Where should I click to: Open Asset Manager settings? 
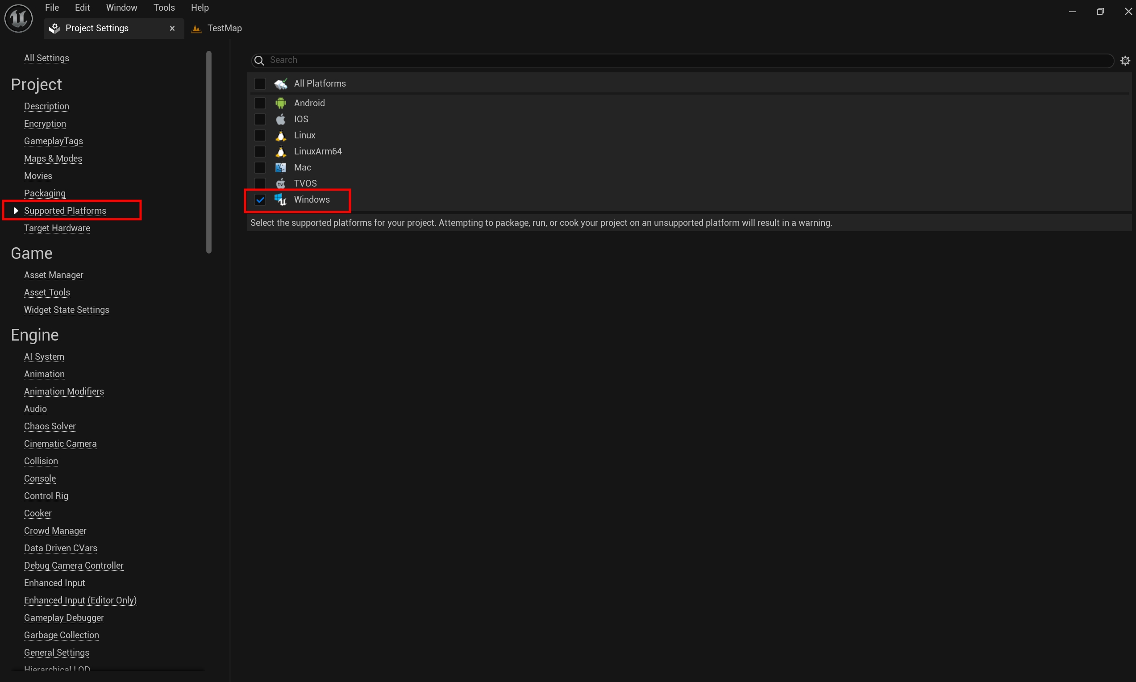coord(54,275)
